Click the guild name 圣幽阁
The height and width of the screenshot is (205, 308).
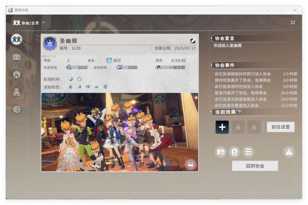(x=68, y=41)
